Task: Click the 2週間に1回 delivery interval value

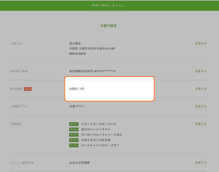Action: pos(77,89)
